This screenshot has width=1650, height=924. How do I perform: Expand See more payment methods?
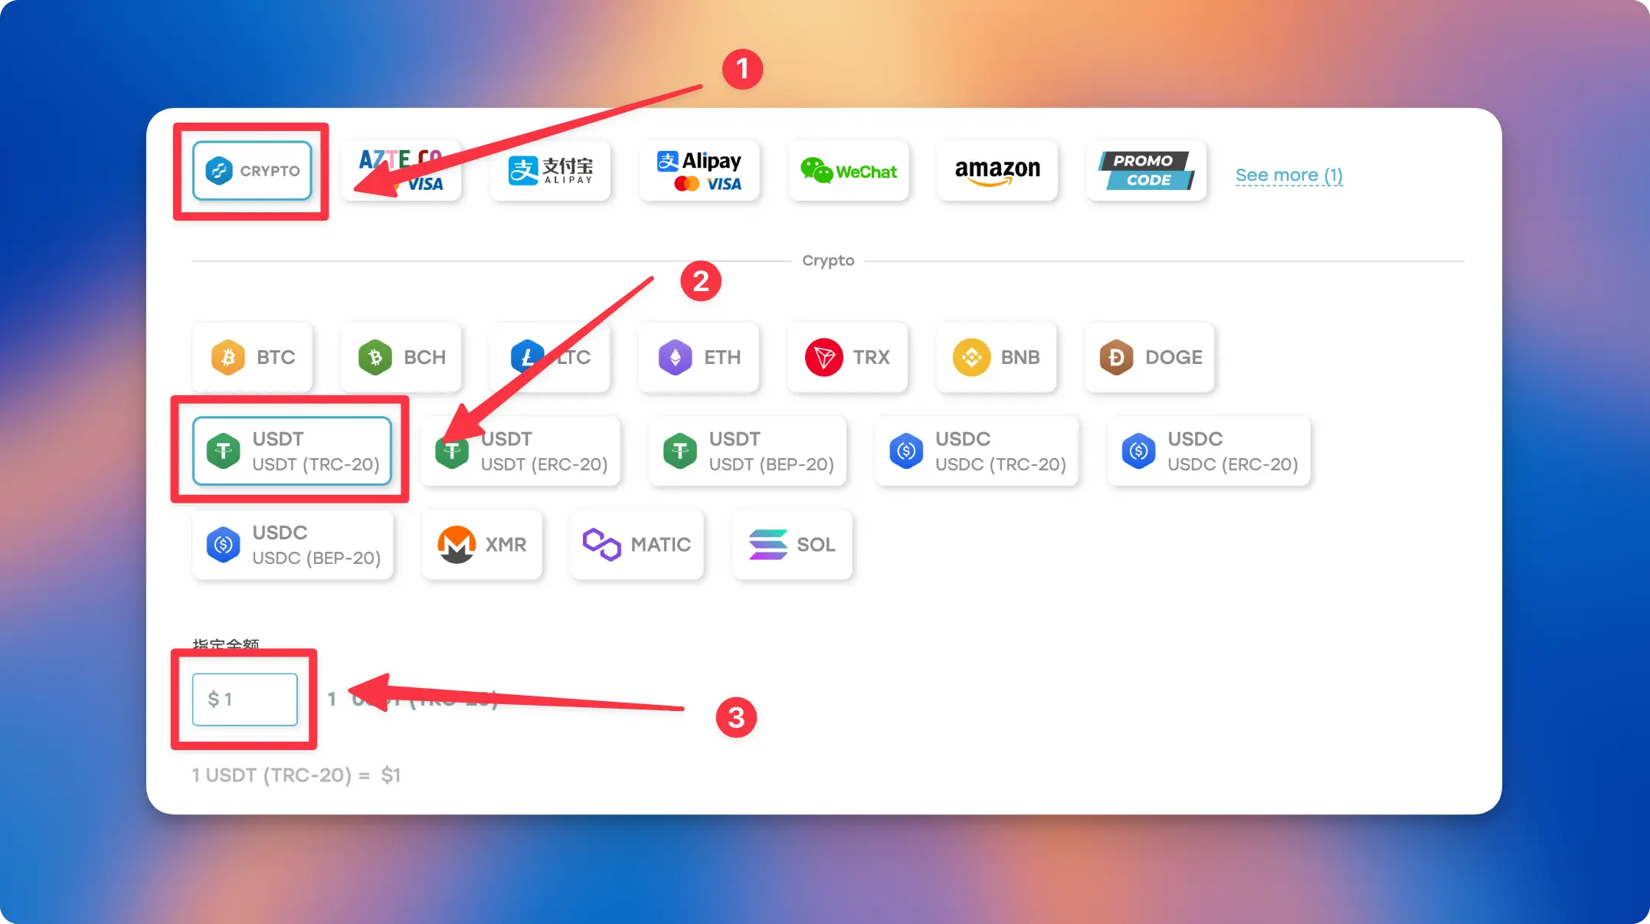1289,175
